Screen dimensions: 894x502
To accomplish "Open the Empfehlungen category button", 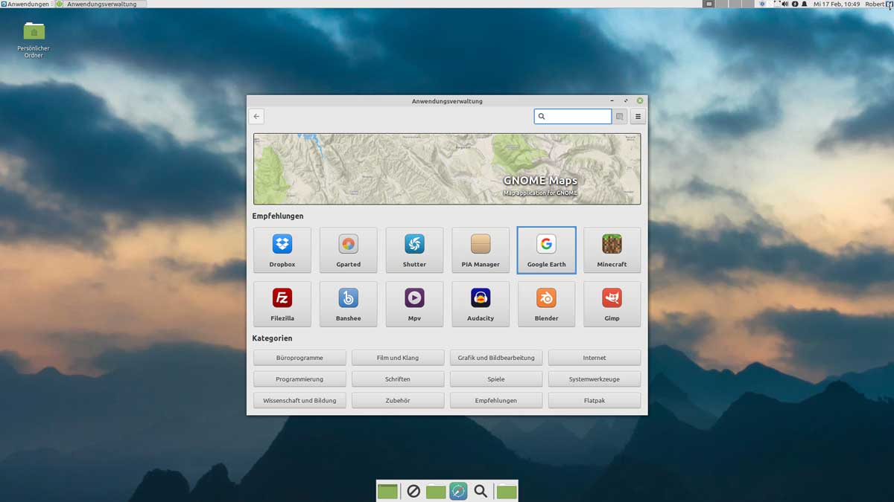I will [x=496, y=400].
